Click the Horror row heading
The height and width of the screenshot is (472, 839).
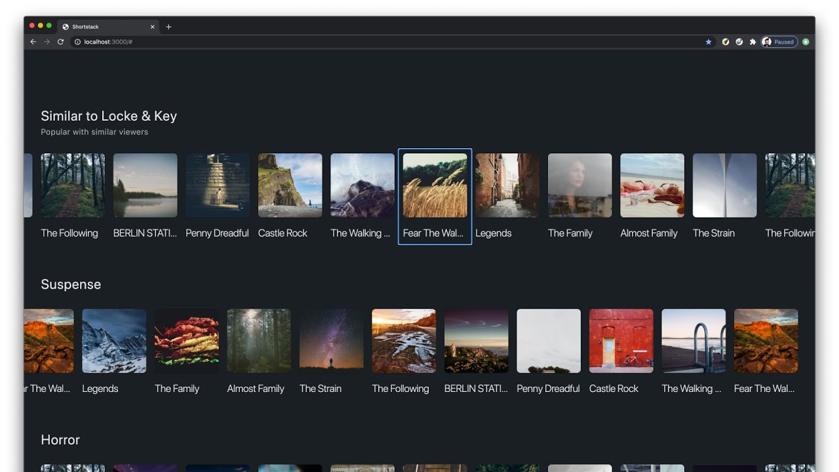click(60, 440)
